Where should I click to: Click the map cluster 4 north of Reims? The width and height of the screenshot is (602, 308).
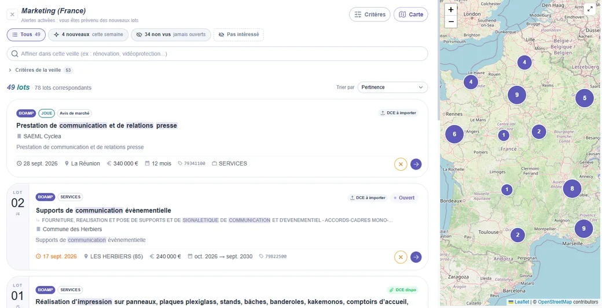click(524, 62)
